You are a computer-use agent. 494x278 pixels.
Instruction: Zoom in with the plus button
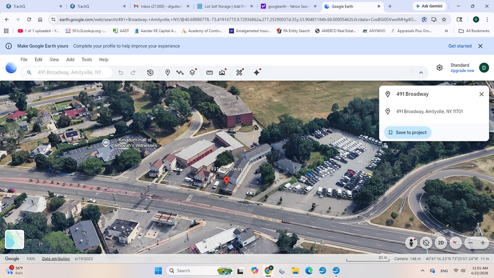click(x=482, y=243)
